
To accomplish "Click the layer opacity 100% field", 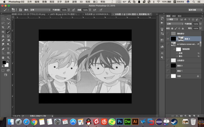I will [x=195, y=24].
